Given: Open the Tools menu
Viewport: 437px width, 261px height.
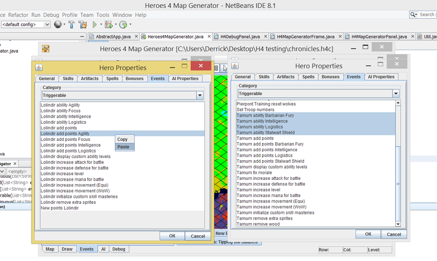Looking at the screenshot, I should pos(103,15).
